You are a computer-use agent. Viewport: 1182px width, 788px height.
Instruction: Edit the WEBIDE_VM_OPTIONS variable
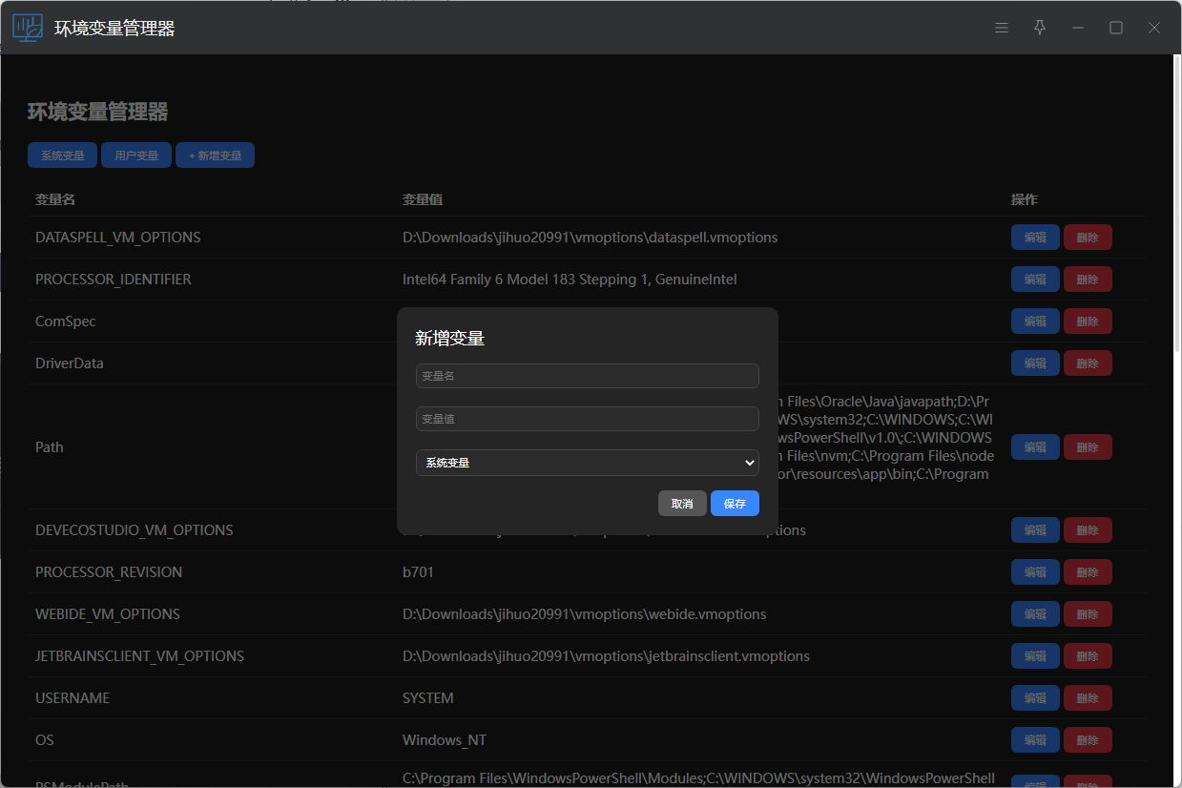(x=1035, y=614)
